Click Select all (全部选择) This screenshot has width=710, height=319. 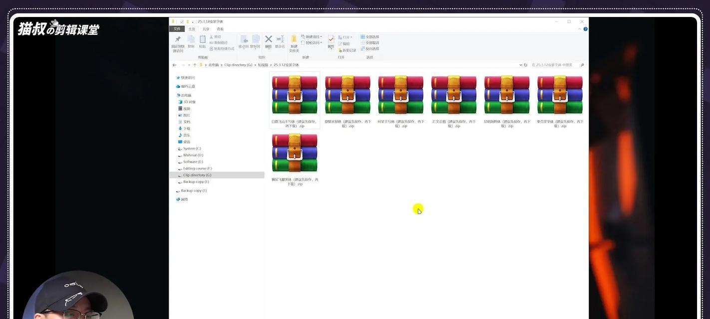pyautogui.click(x=369, y=37)
